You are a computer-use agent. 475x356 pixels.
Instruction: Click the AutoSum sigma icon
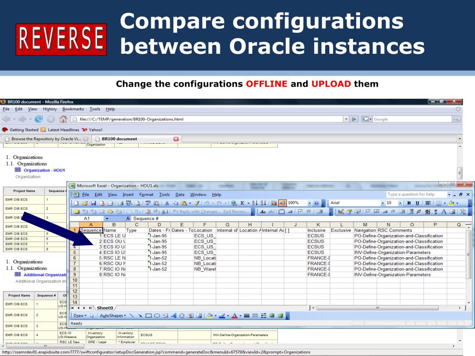coord(242,203)
